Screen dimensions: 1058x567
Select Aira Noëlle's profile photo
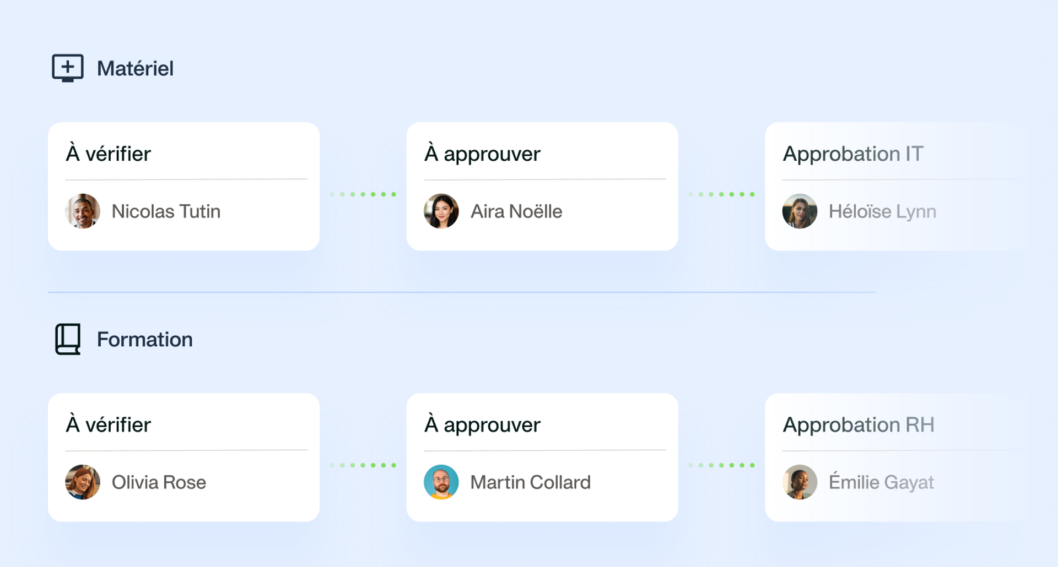[x=441, y=211]
